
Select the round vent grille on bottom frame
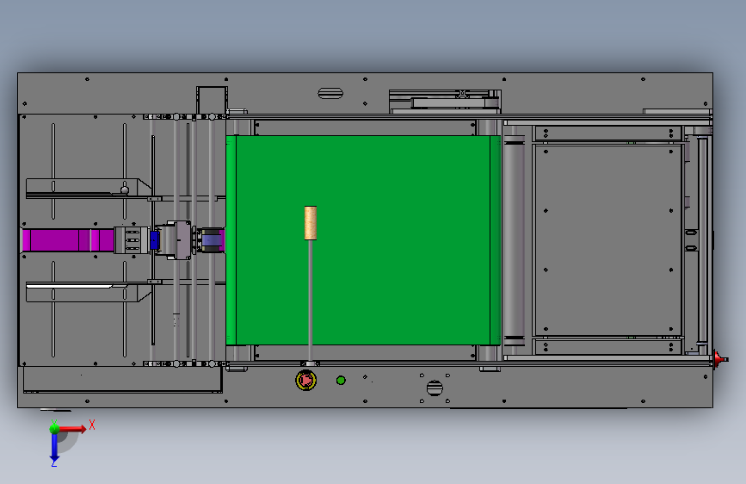point(435,388)
